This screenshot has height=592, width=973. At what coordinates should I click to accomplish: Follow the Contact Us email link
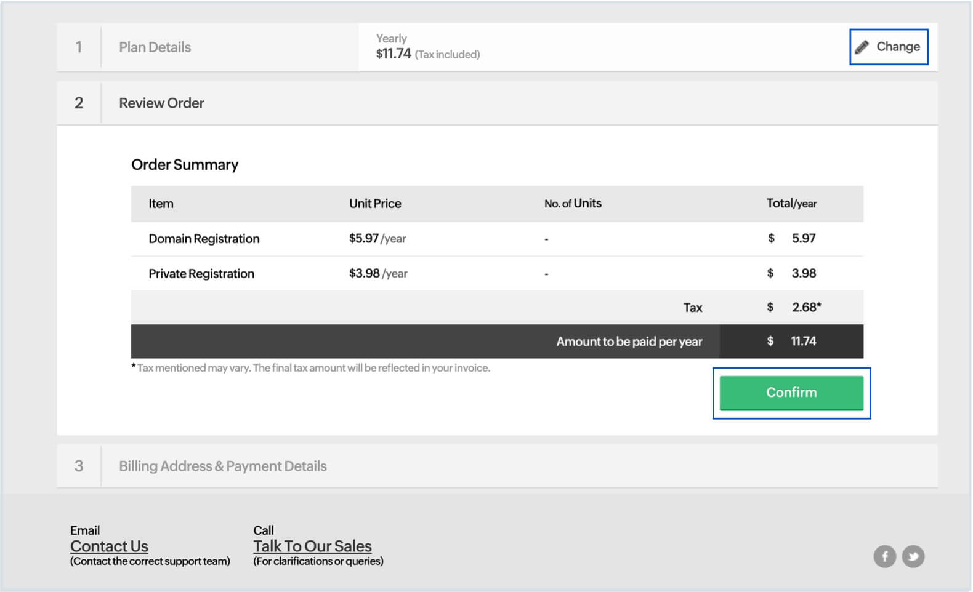(109, 546)
